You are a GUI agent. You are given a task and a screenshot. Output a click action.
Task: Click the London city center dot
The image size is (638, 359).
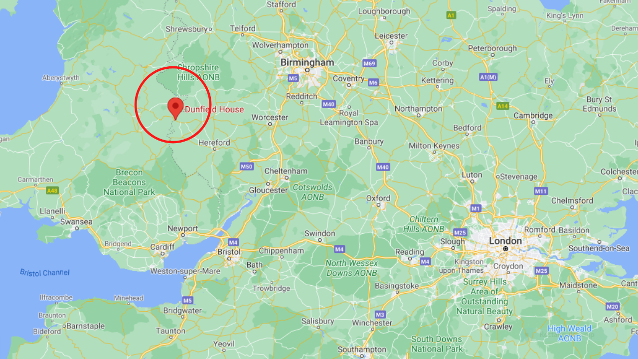pyautogui.click(x=505, y=248)
